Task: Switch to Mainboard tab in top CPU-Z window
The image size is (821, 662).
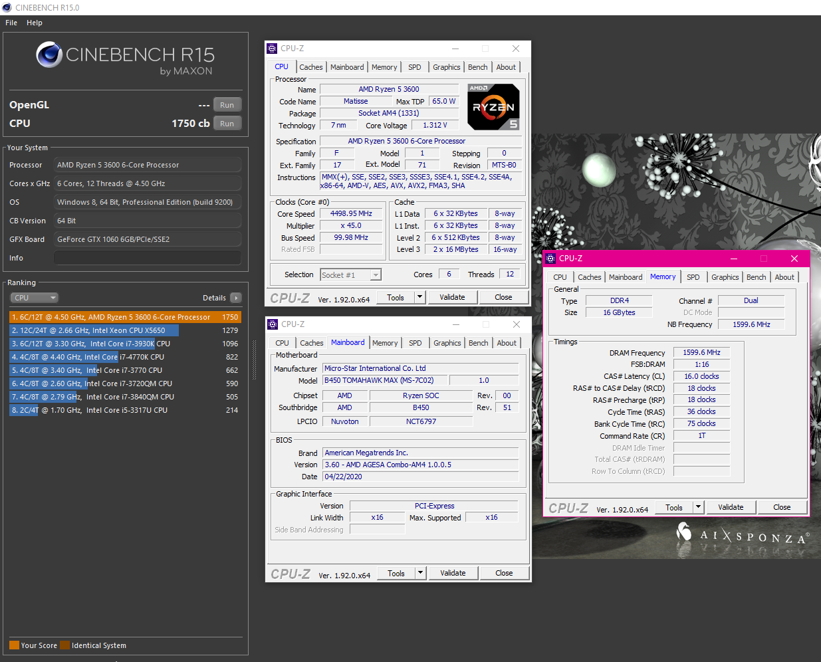Action: [x=347, y=67]
